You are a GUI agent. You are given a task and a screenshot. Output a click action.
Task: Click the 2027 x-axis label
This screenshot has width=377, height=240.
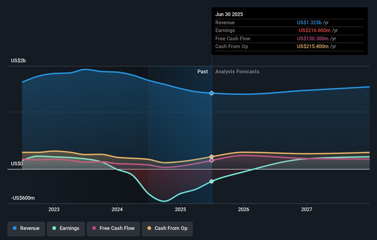(307, 209)
